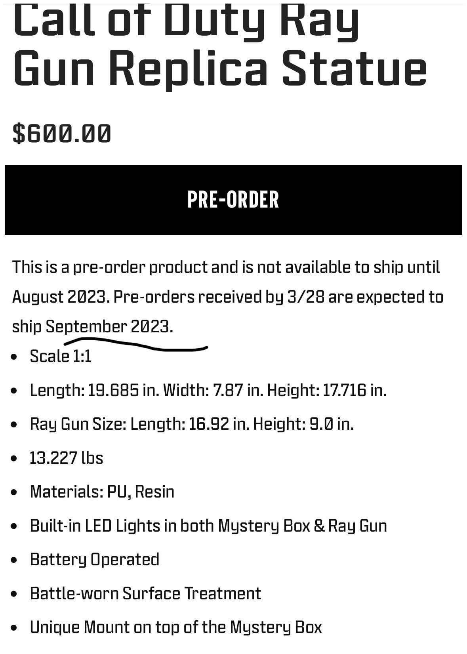
Task: Click the PRE-ORDER button
Action: tap(233, 200)
